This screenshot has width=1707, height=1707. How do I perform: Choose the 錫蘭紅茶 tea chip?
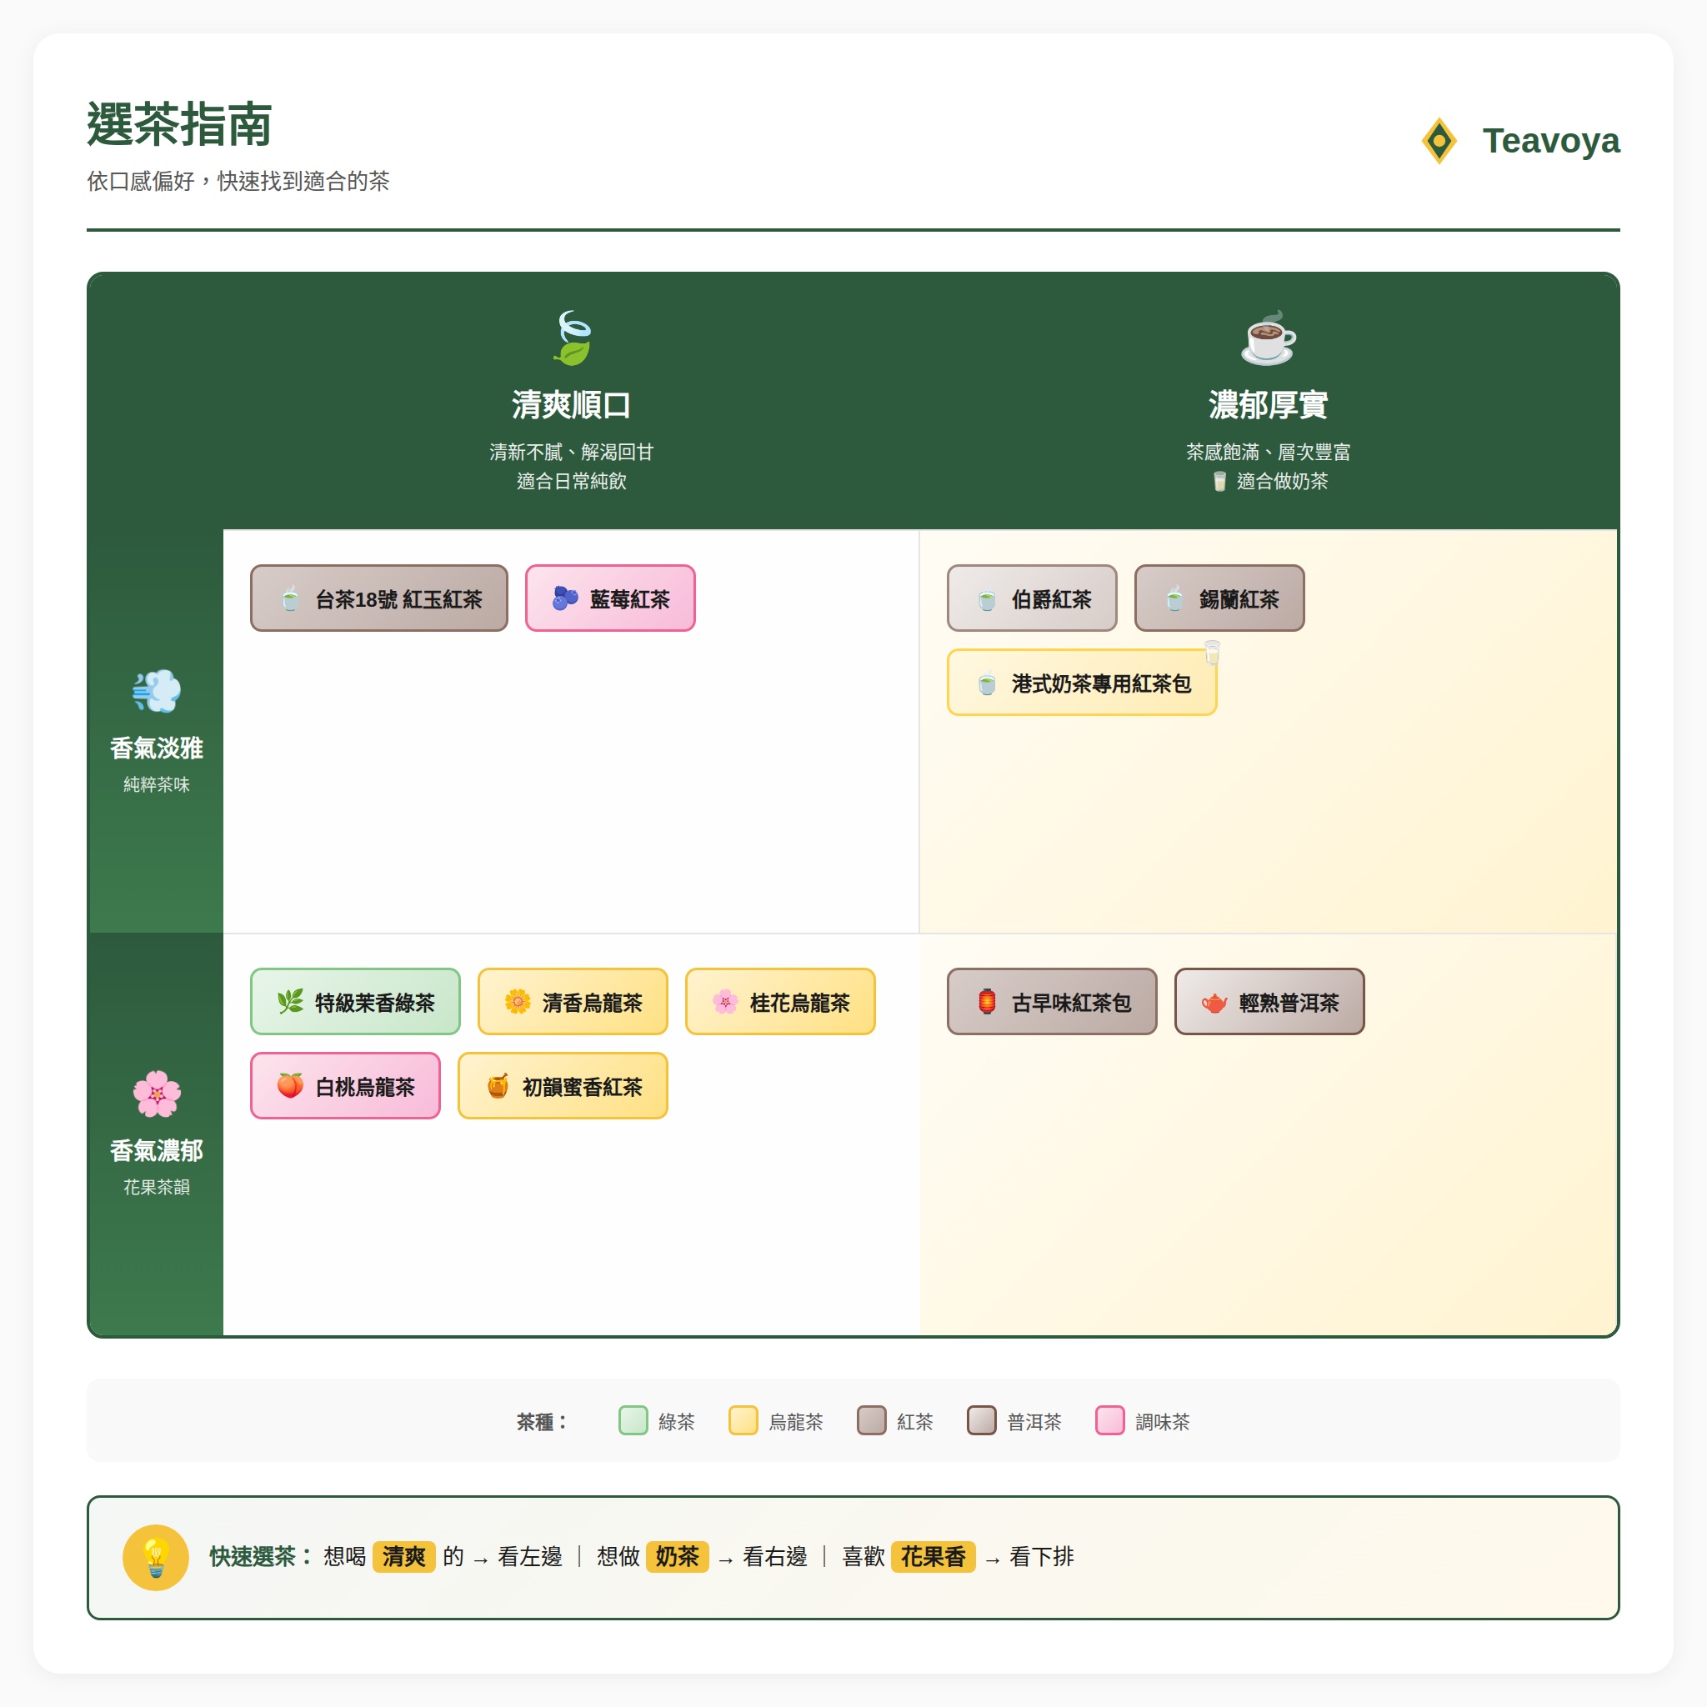point(1219,598)
